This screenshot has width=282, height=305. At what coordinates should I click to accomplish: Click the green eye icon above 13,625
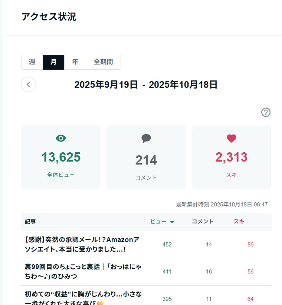pos(61,138)
